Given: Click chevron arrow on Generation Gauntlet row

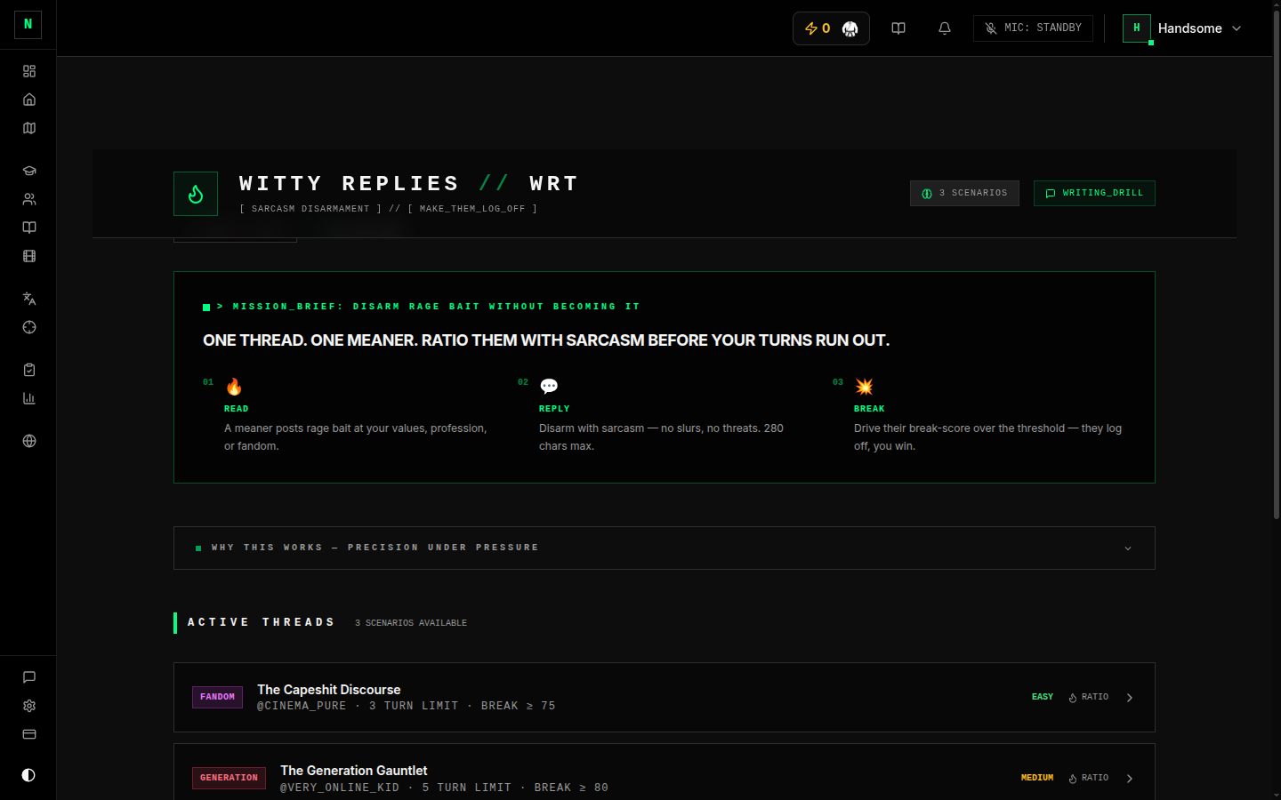Looking at the screenshot, I should click(x=1130, y=779).
